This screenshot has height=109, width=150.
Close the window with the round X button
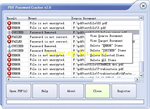(x=143, y=6)
